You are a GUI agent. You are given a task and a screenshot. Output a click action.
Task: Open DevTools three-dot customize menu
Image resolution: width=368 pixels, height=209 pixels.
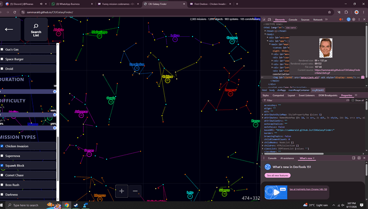(x=359, y=20)
